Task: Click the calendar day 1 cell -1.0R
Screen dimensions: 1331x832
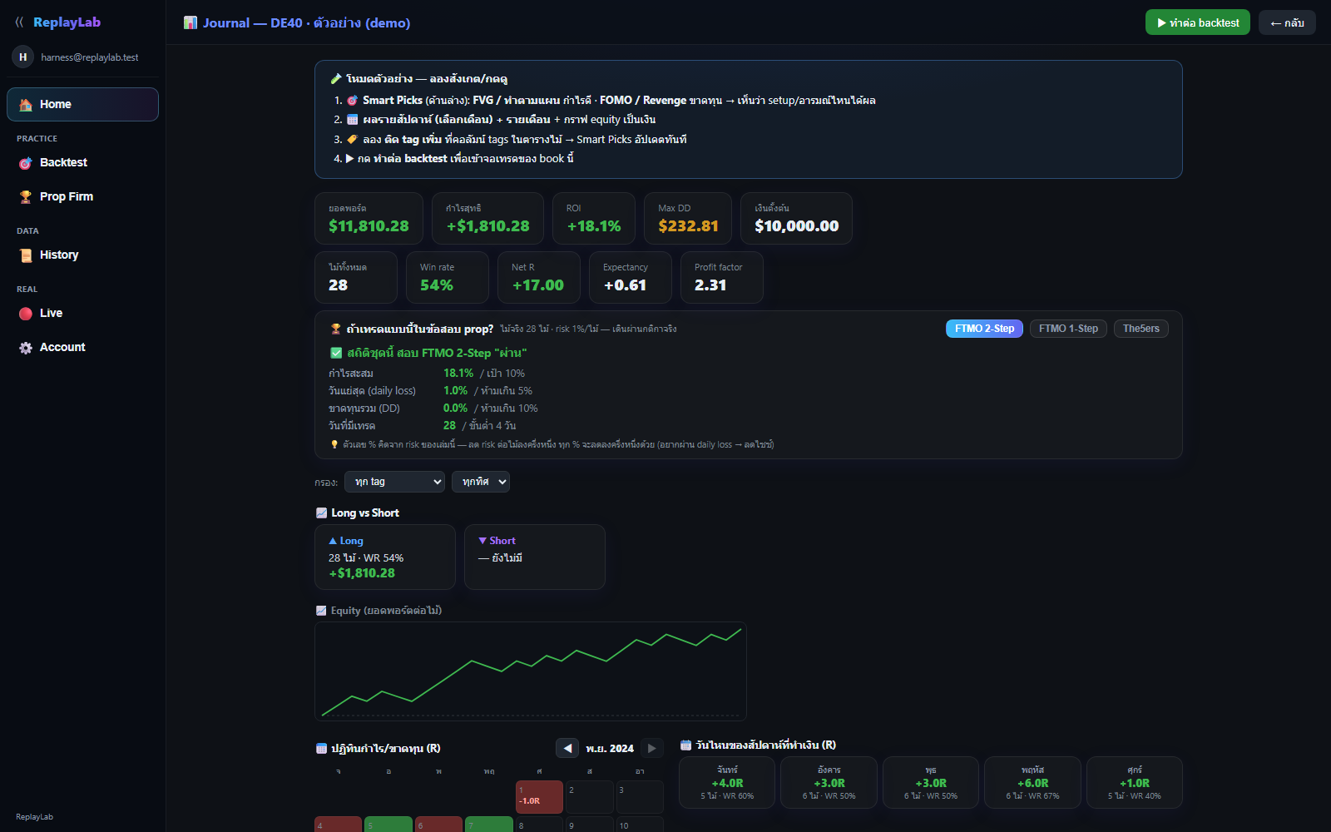Action: [x=539, y=797]
